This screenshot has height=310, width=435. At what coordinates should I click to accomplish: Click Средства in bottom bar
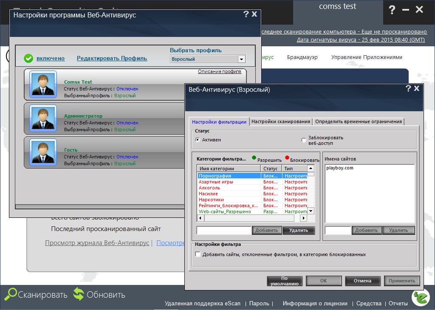click(x=369, y=304)
